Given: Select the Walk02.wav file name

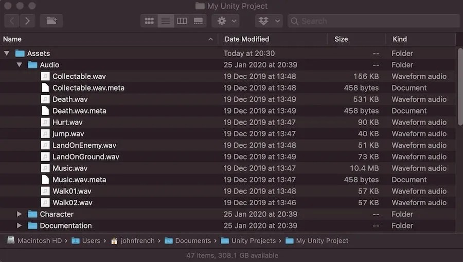Looking at the screenshot, I should pyautogui.click(x=73, y=202).
